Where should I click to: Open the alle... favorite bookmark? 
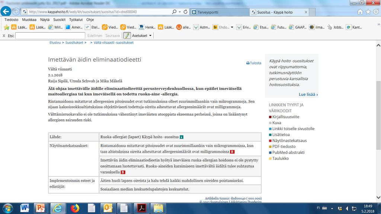pos(183,27)
